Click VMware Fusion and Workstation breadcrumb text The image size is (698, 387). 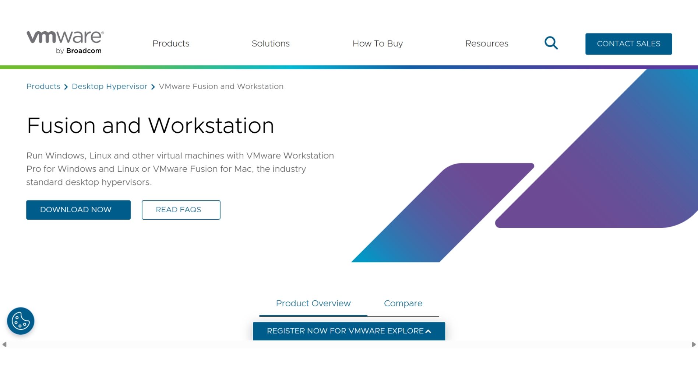[221, 87]
